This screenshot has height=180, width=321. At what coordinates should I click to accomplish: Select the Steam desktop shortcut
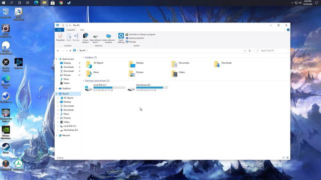[6, 148]
